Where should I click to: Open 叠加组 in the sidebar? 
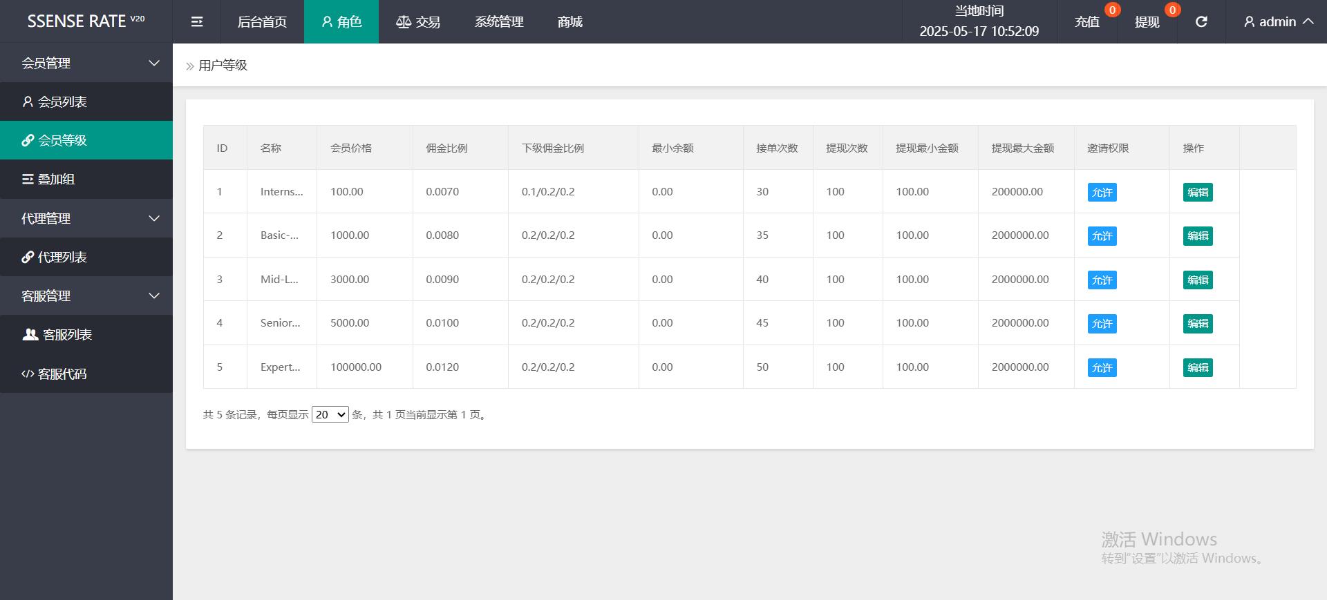86,180
